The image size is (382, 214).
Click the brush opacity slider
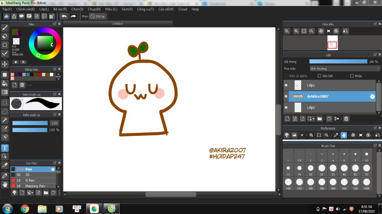coord(30,130)
